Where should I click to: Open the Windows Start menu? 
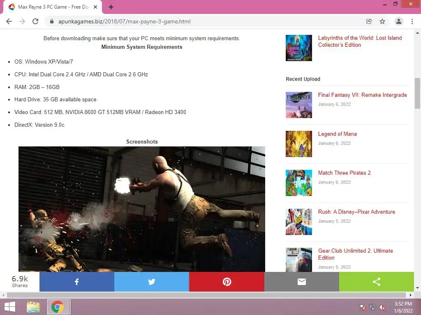tap(10, 307)
